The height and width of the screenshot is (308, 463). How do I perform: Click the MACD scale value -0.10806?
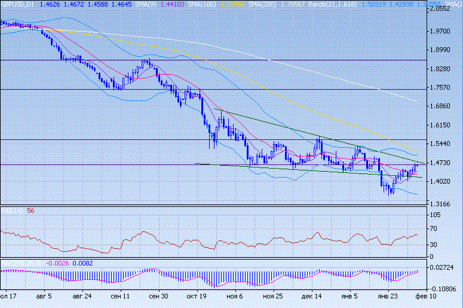point(442,288)
